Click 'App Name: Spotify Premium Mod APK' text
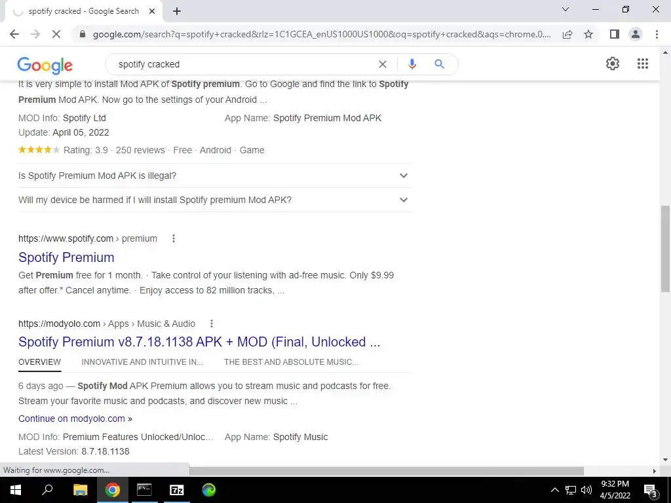The image size is (671, 503). click(x=303, y=118)
